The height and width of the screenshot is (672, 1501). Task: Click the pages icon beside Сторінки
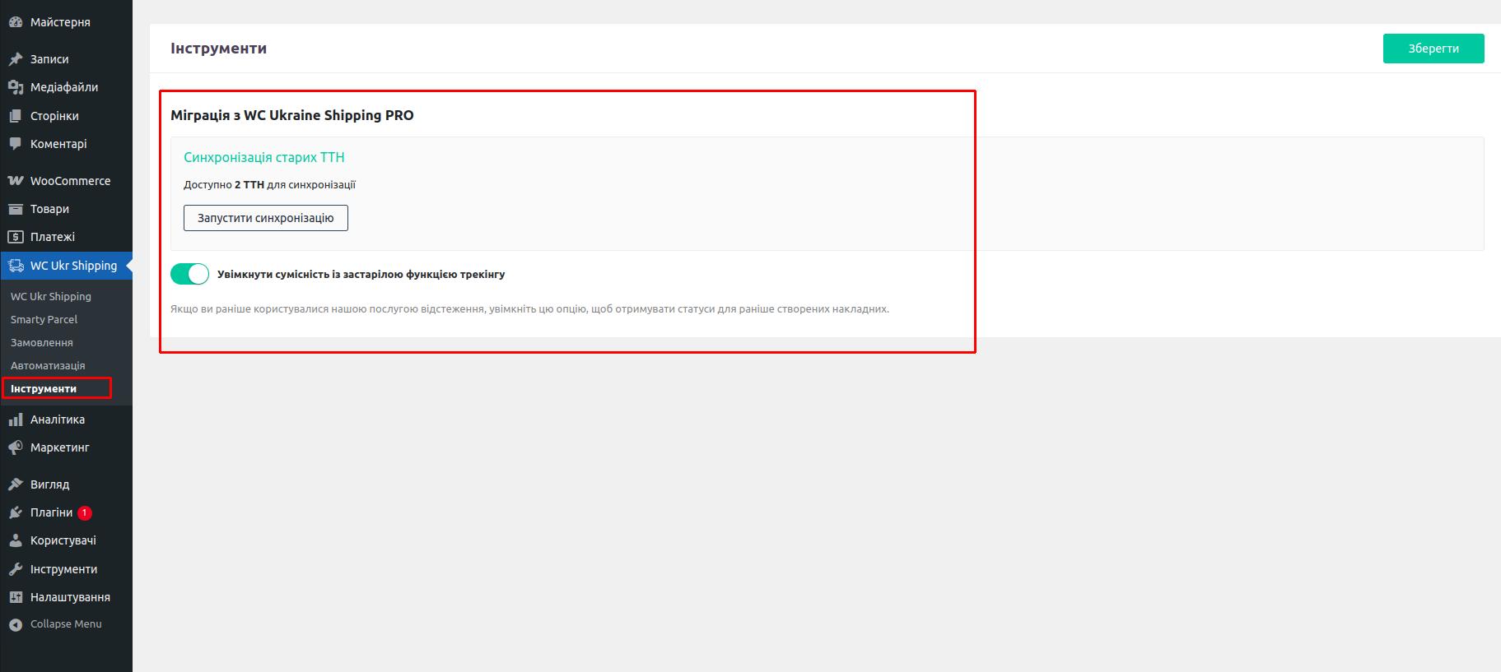[16, 116]
